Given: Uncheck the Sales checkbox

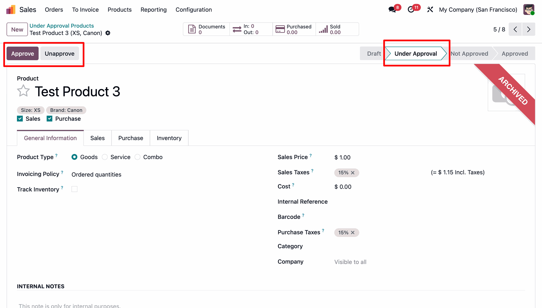Looking at the screenshot, I should point(20,119).
